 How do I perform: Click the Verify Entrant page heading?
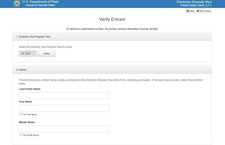point(112,19)
